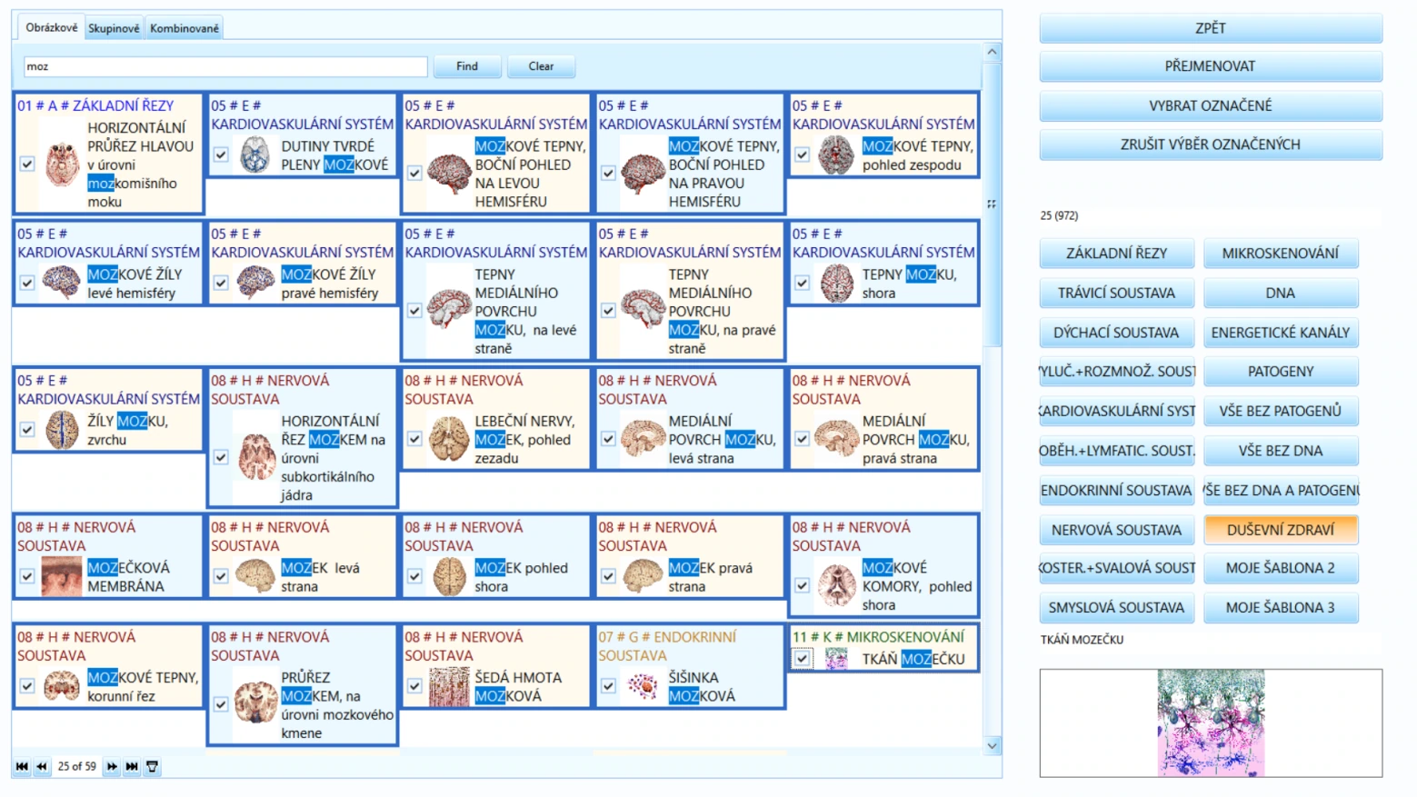Screen dimensions: 1417x797
Task: Click the ŽÍLY MOZKU zvrchu image
Action: pyautogui.click(x=62, y=430)
